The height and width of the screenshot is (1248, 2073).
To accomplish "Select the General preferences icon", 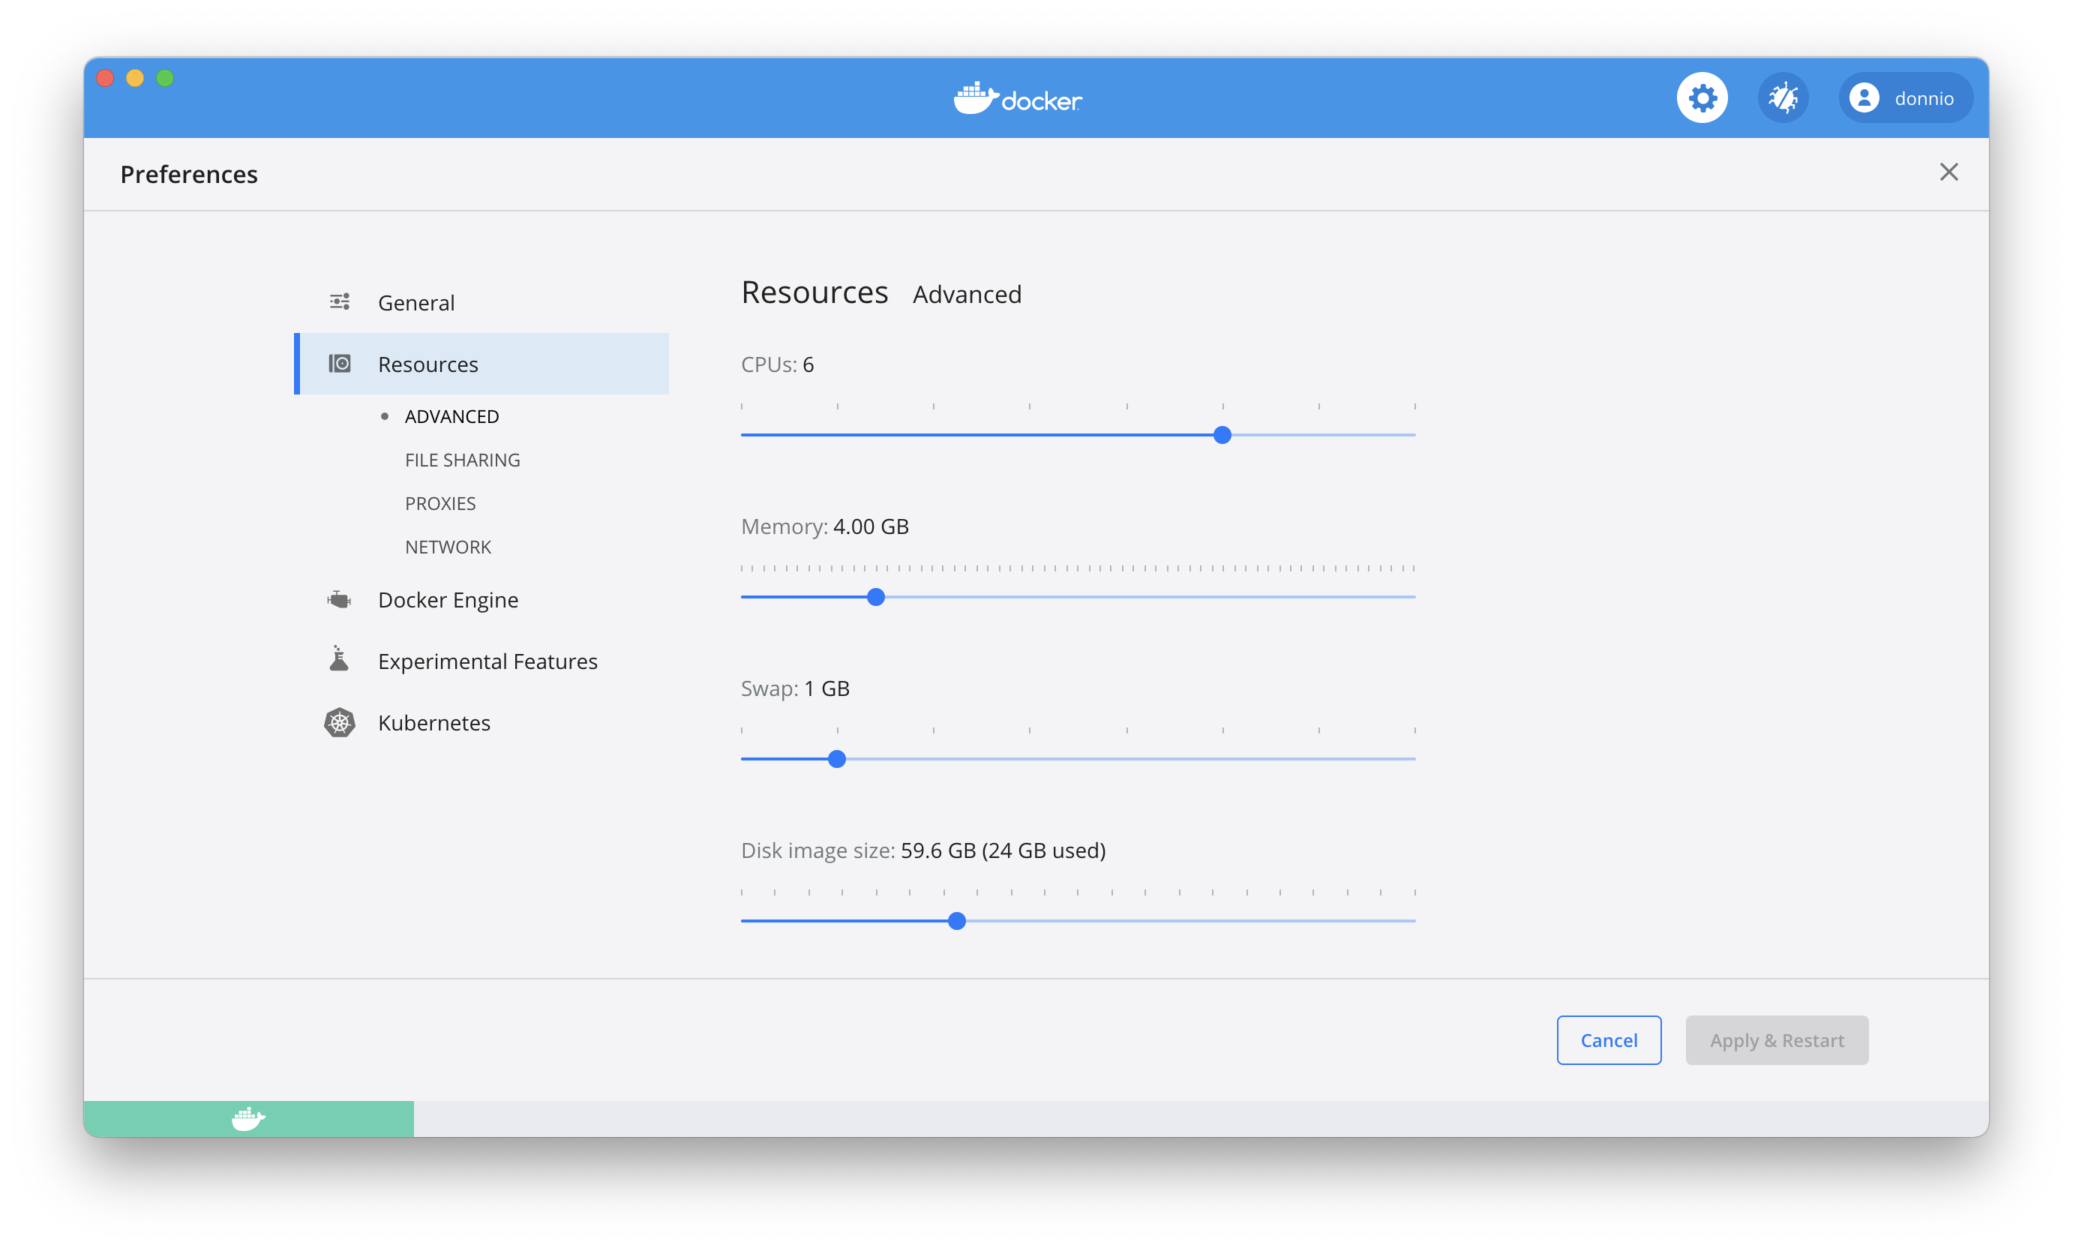I will (x=340, y=301).
